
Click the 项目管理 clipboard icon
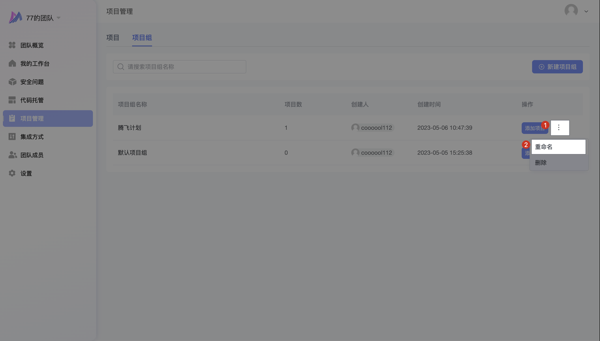coord(12,119)
